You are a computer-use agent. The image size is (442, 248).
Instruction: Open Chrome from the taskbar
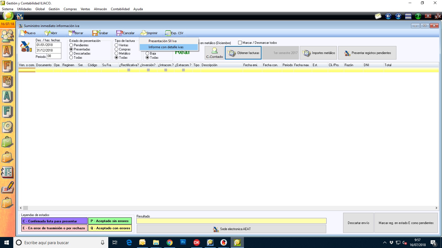[170, 242]
